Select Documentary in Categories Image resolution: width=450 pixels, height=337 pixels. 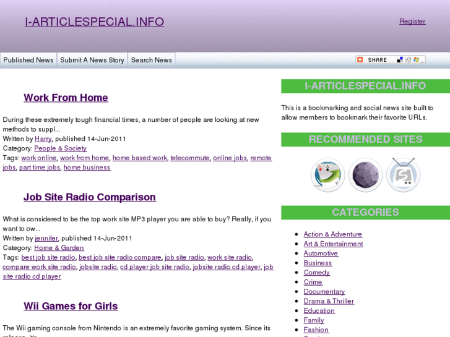click(x=324, y=292)
